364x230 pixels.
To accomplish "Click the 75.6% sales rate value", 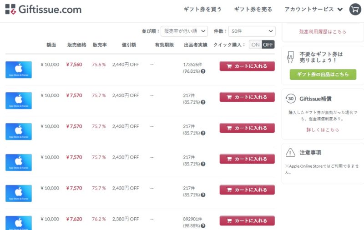I will [99, 65].
